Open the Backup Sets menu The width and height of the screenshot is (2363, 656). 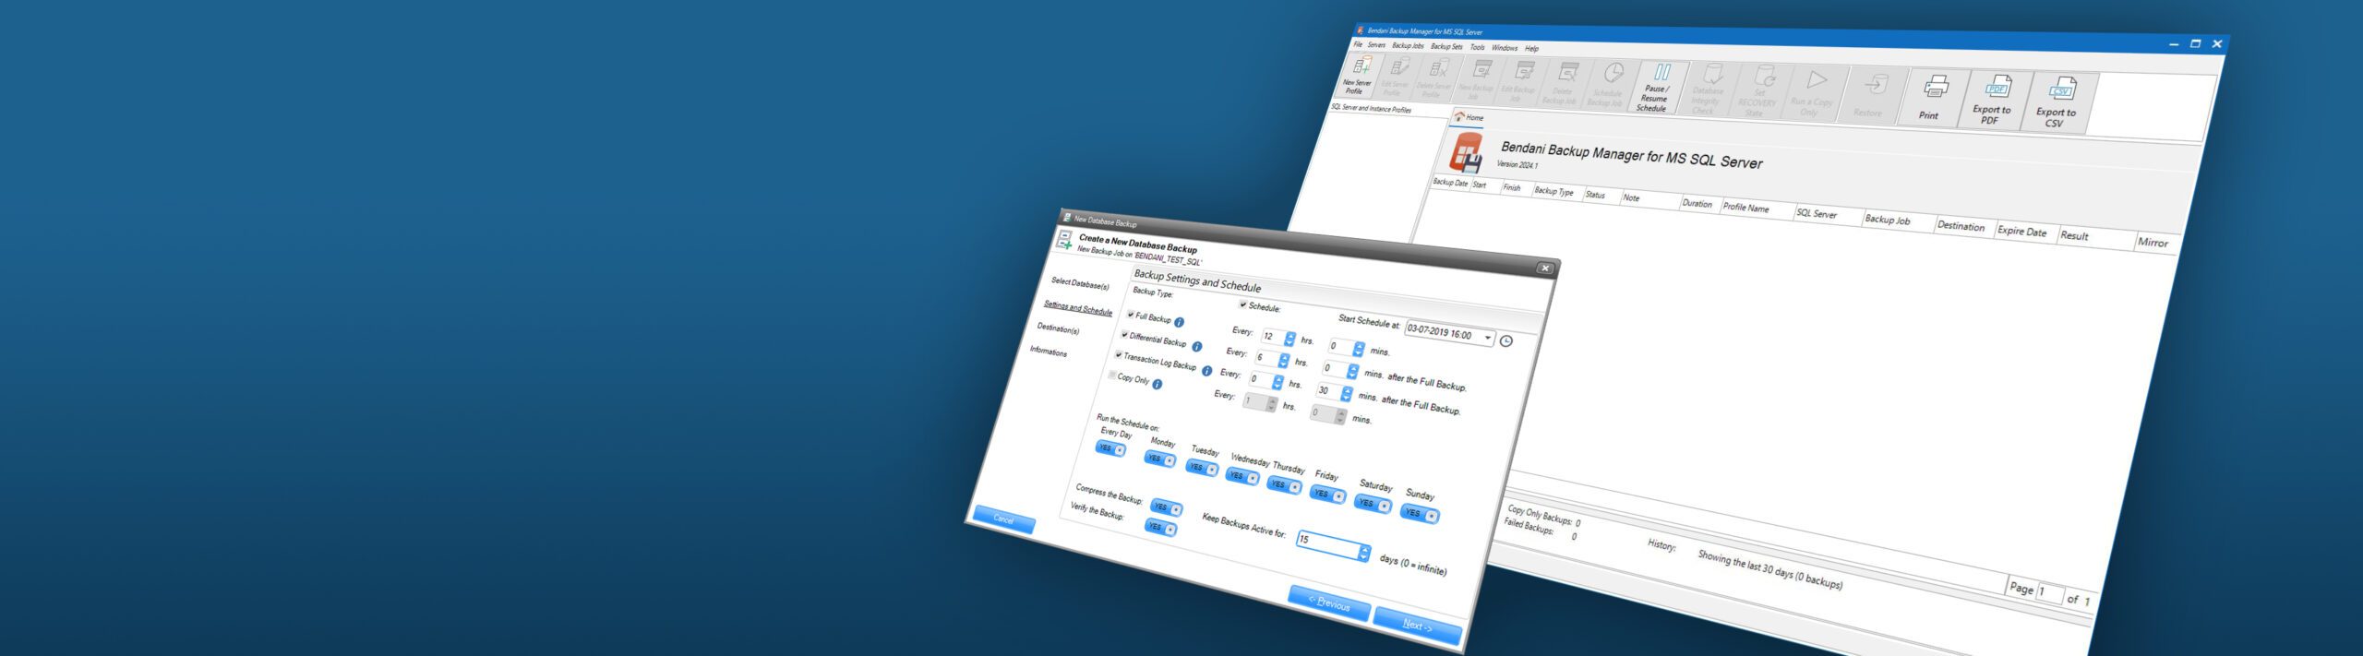[1446, 47]
